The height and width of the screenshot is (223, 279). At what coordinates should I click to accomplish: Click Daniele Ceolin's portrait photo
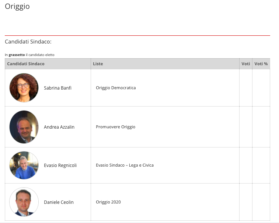click(24, 202)
